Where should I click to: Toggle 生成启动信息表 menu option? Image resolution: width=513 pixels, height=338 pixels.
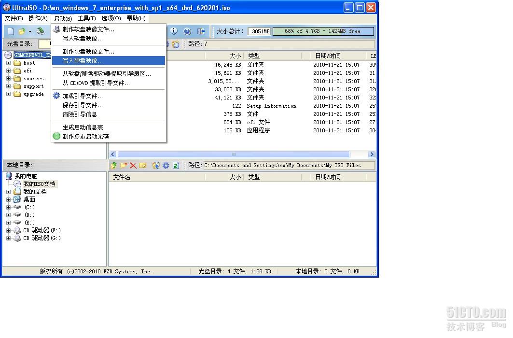pyautogui.click(x=109, y=127)
